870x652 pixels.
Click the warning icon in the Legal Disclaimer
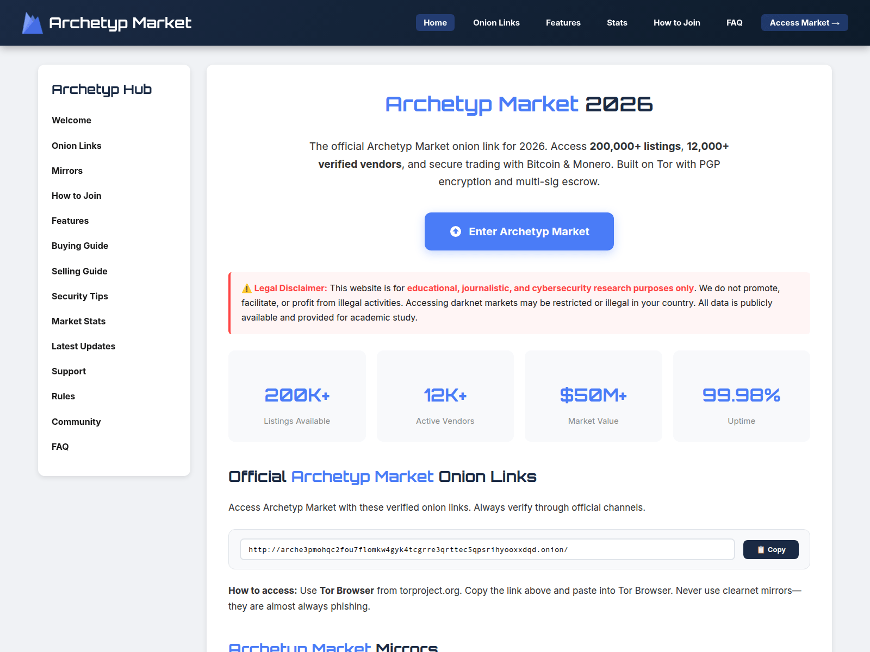246,289
